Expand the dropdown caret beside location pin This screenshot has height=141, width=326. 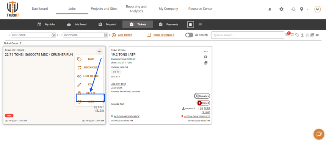pyautogui.click(x=307, y=9)
